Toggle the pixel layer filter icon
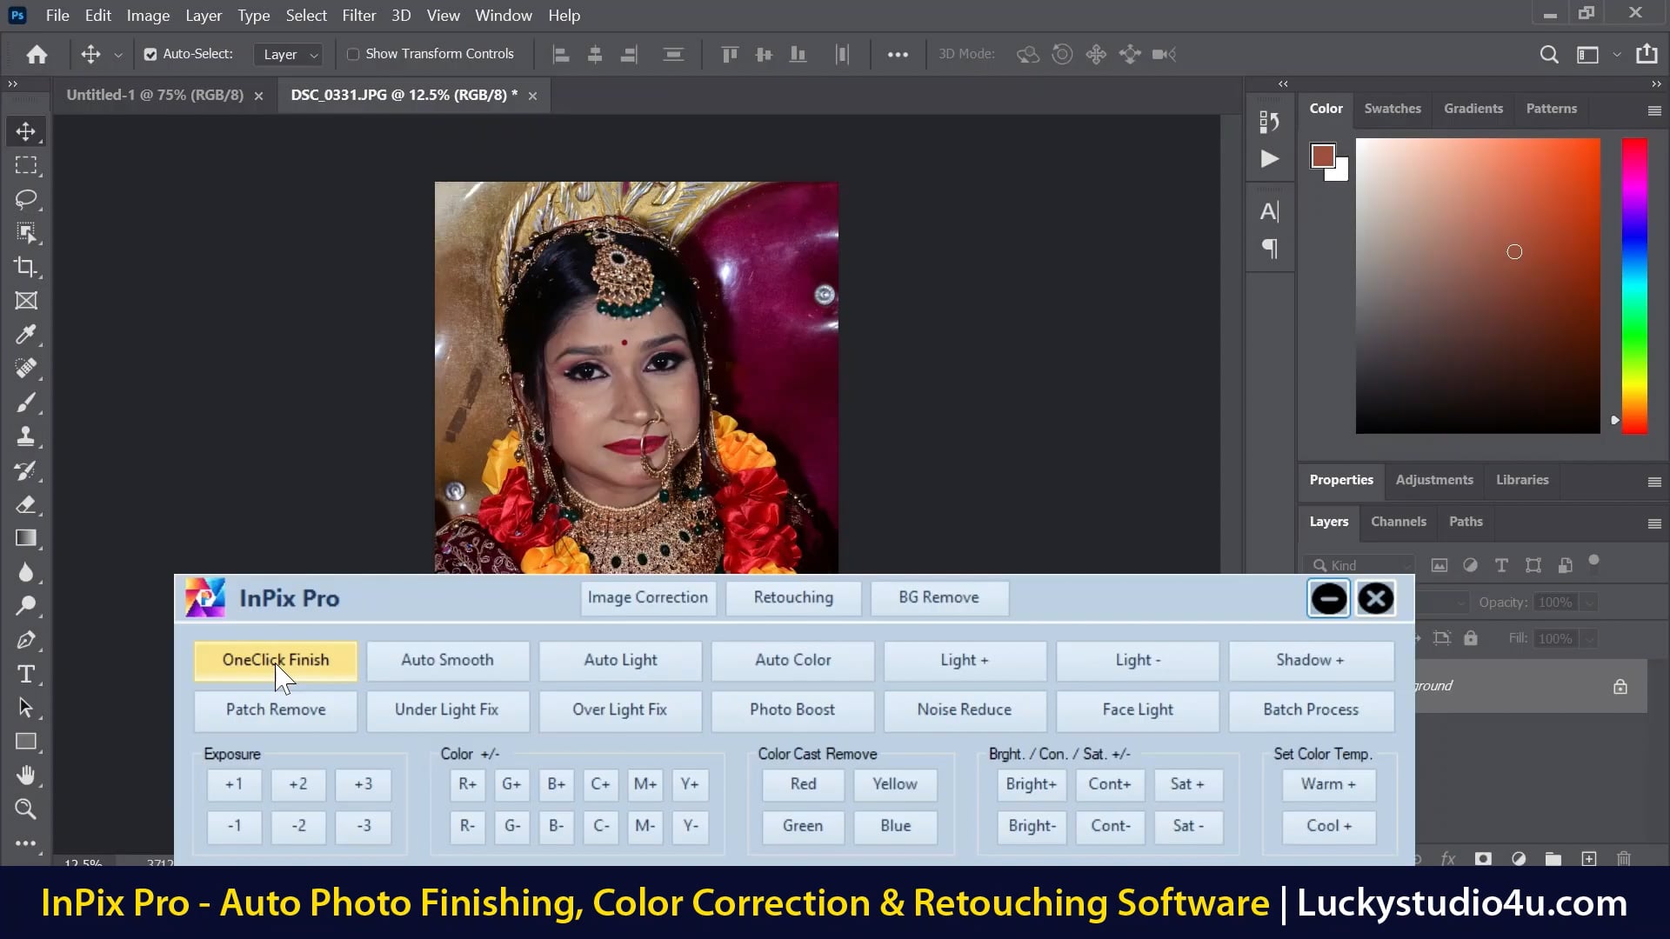 [x=1440, y=565]
